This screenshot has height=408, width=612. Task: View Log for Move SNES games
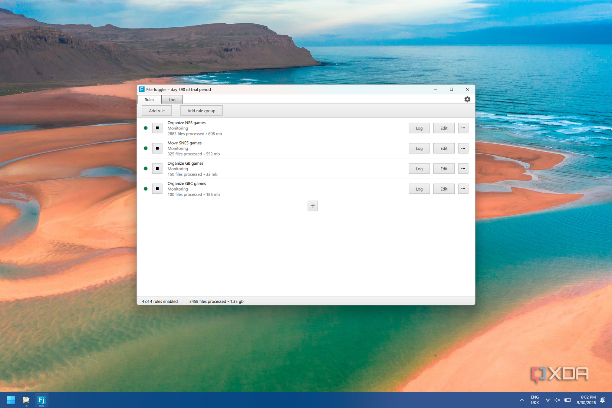click(x=419, y=148)
